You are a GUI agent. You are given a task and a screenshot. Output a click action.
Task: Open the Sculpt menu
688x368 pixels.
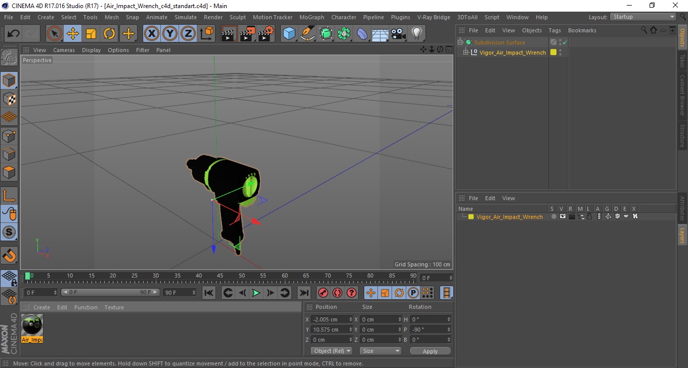[237, 17]
